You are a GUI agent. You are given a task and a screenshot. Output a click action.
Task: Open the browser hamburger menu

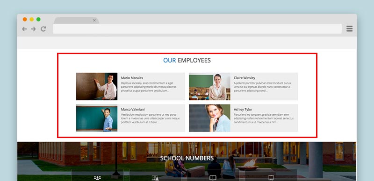(x=349, y=29)
